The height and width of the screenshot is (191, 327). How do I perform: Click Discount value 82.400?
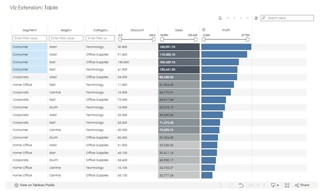point(123,138)
